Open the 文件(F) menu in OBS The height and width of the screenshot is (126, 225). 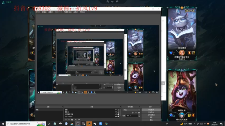[x=38, y=12]
